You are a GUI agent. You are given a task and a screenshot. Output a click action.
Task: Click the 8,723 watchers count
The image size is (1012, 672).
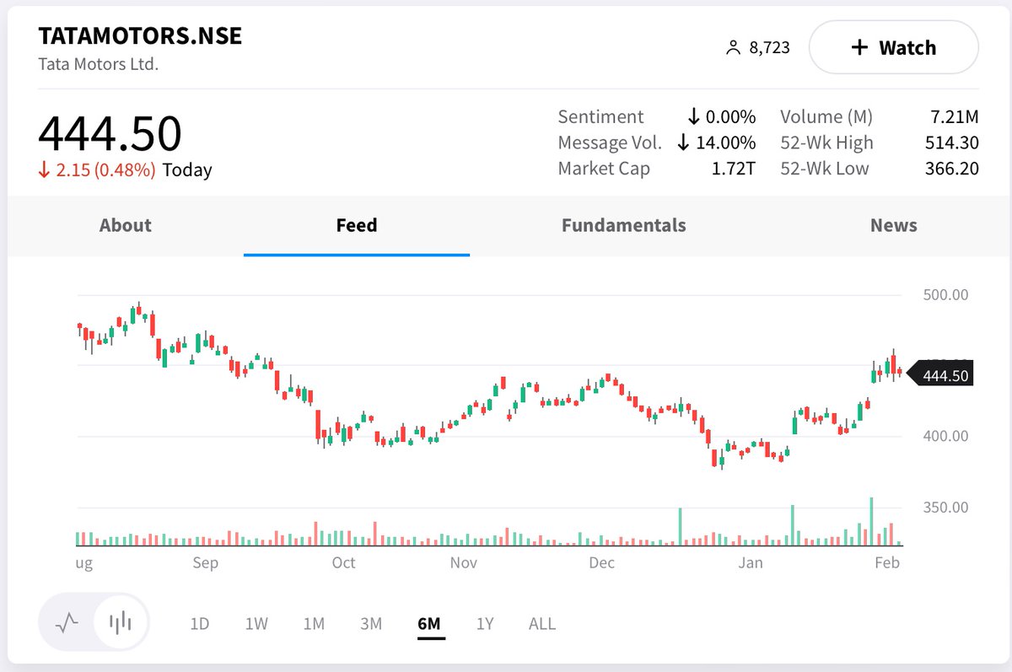click(770, 48)
